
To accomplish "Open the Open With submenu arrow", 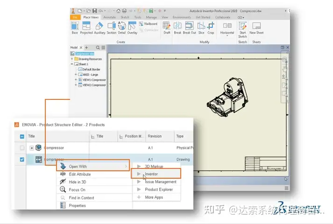I will (x=126, y=167).
